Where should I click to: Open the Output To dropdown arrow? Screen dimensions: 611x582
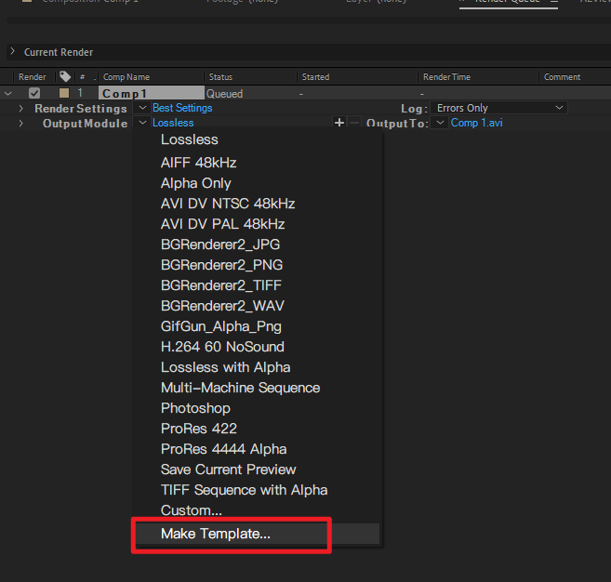coord(440,123)
